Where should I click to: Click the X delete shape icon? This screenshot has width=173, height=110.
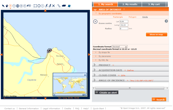coord(54,6)
